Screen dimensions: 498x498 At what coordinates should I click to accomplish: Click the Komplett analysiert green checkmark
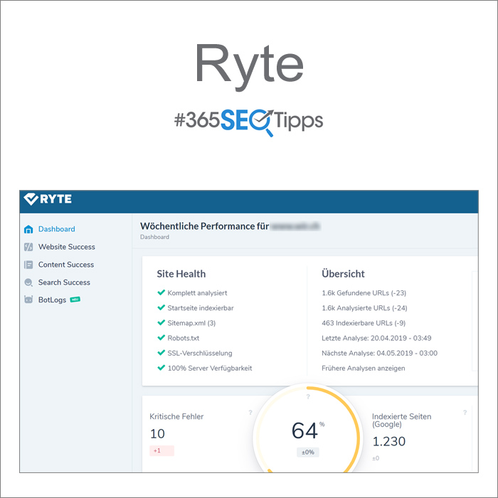(x=161, y=292)
